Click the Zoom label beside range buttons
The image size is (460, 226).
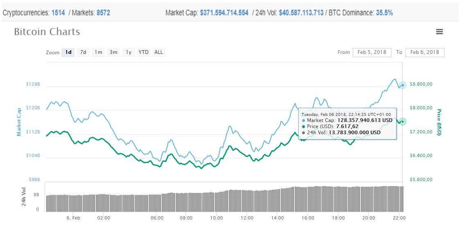52,53
